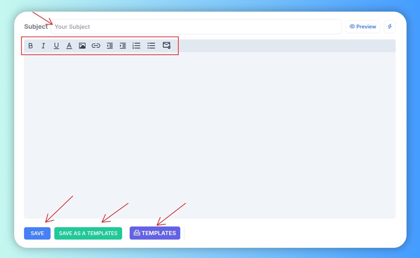
Task: Increase the text indentation
Action: [x=123, y=45]
